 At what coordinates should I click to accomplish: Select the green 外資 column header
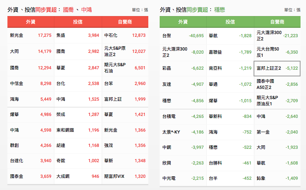(183, 22)
